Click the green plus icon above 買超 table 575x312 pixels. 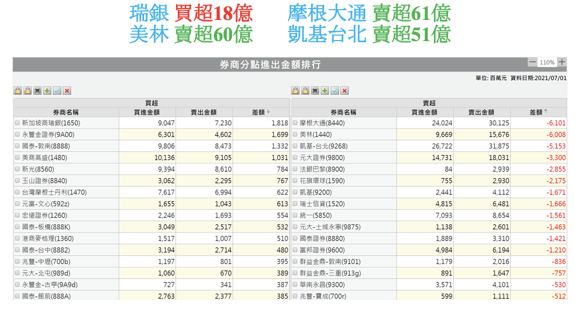click(47, 91)
